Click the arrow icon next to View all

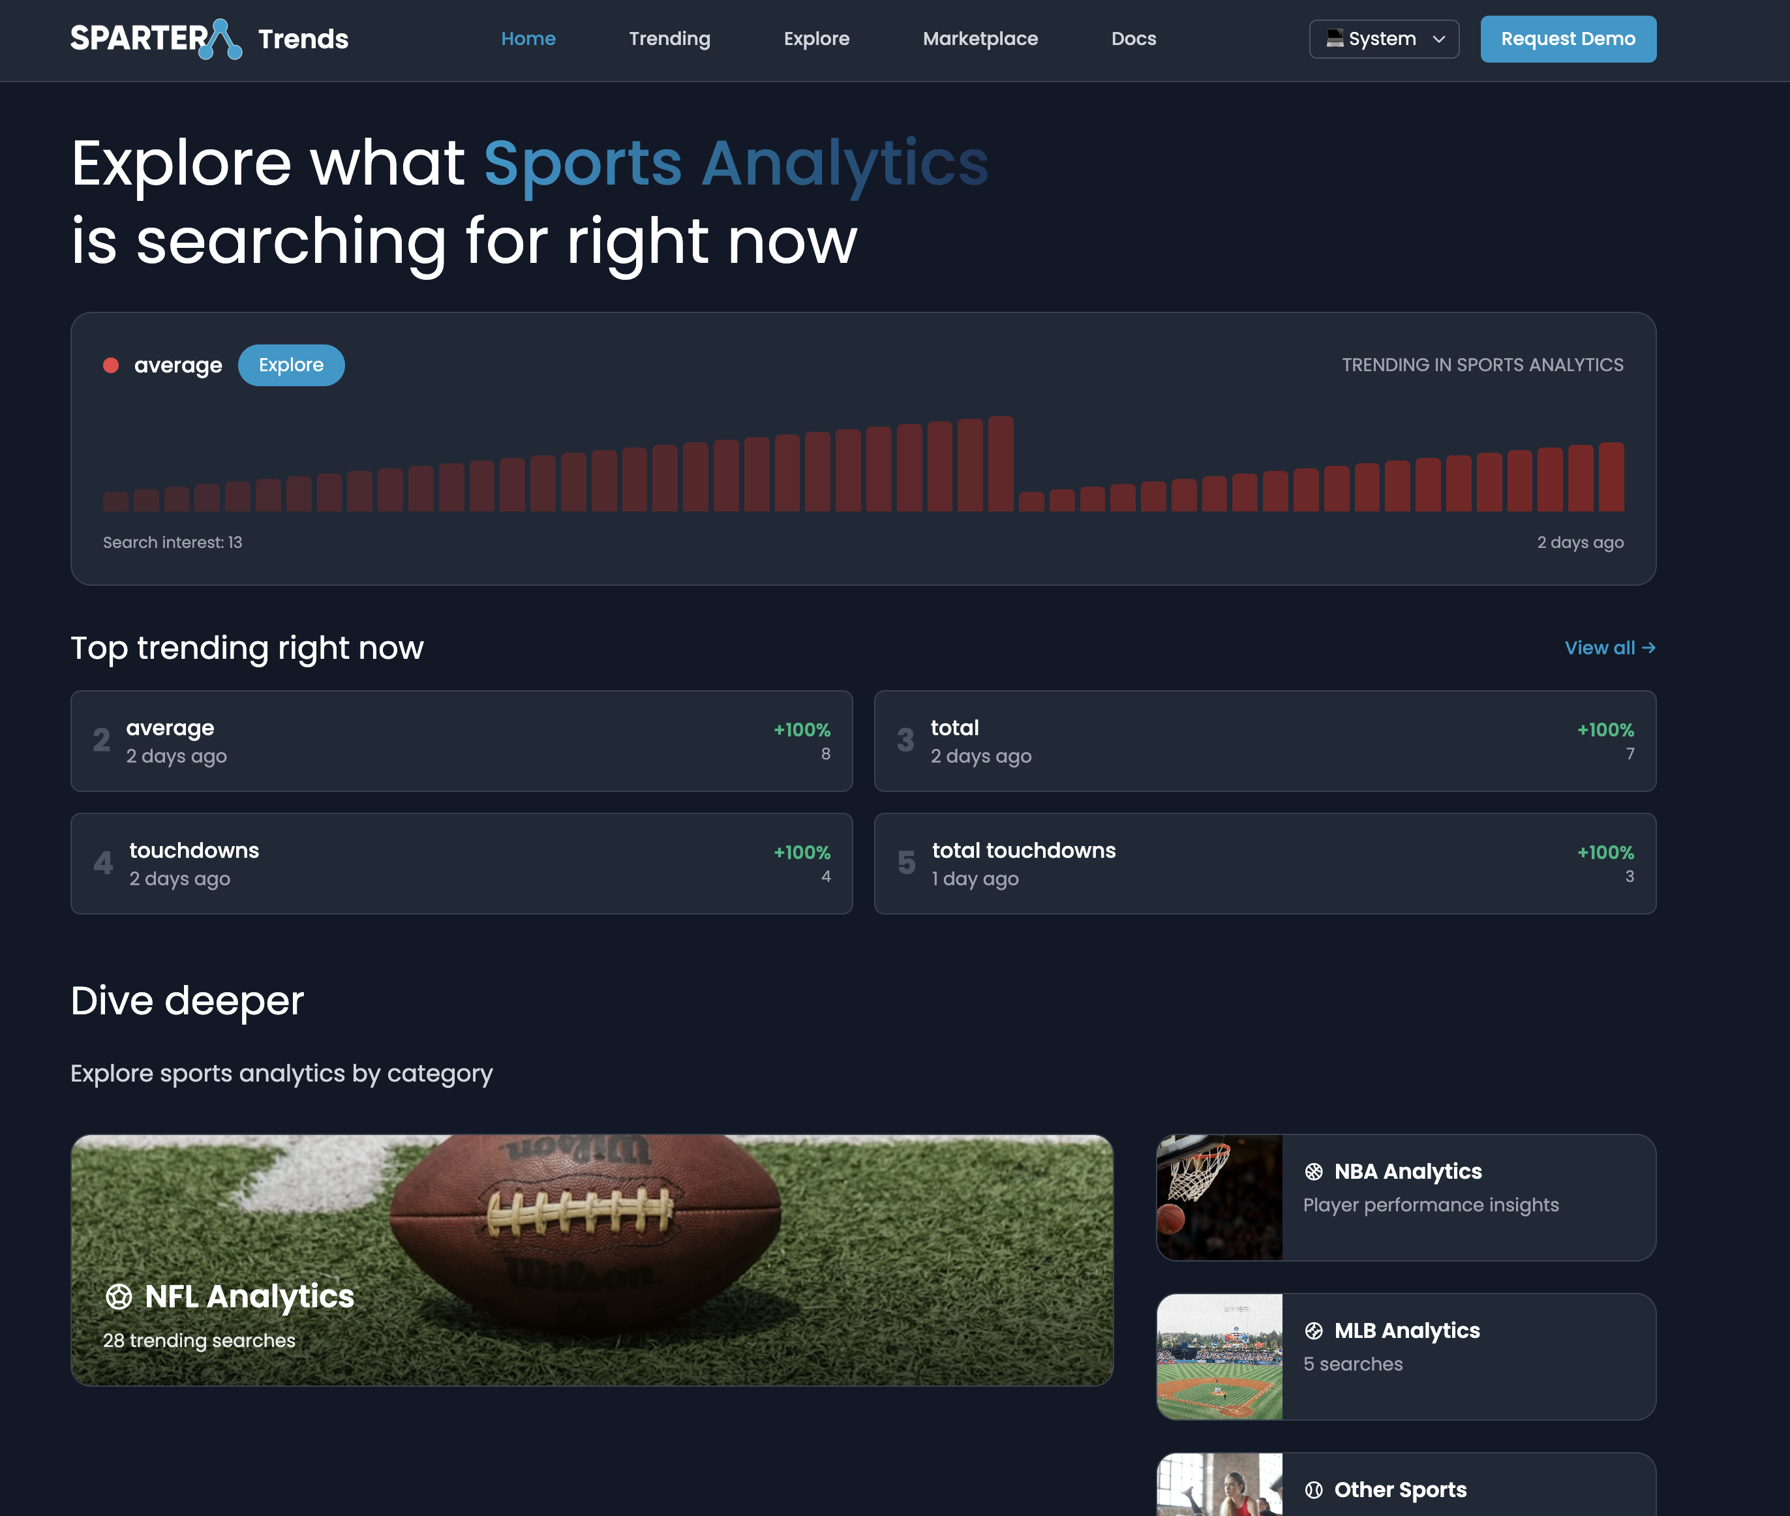tap(1648, 647)
